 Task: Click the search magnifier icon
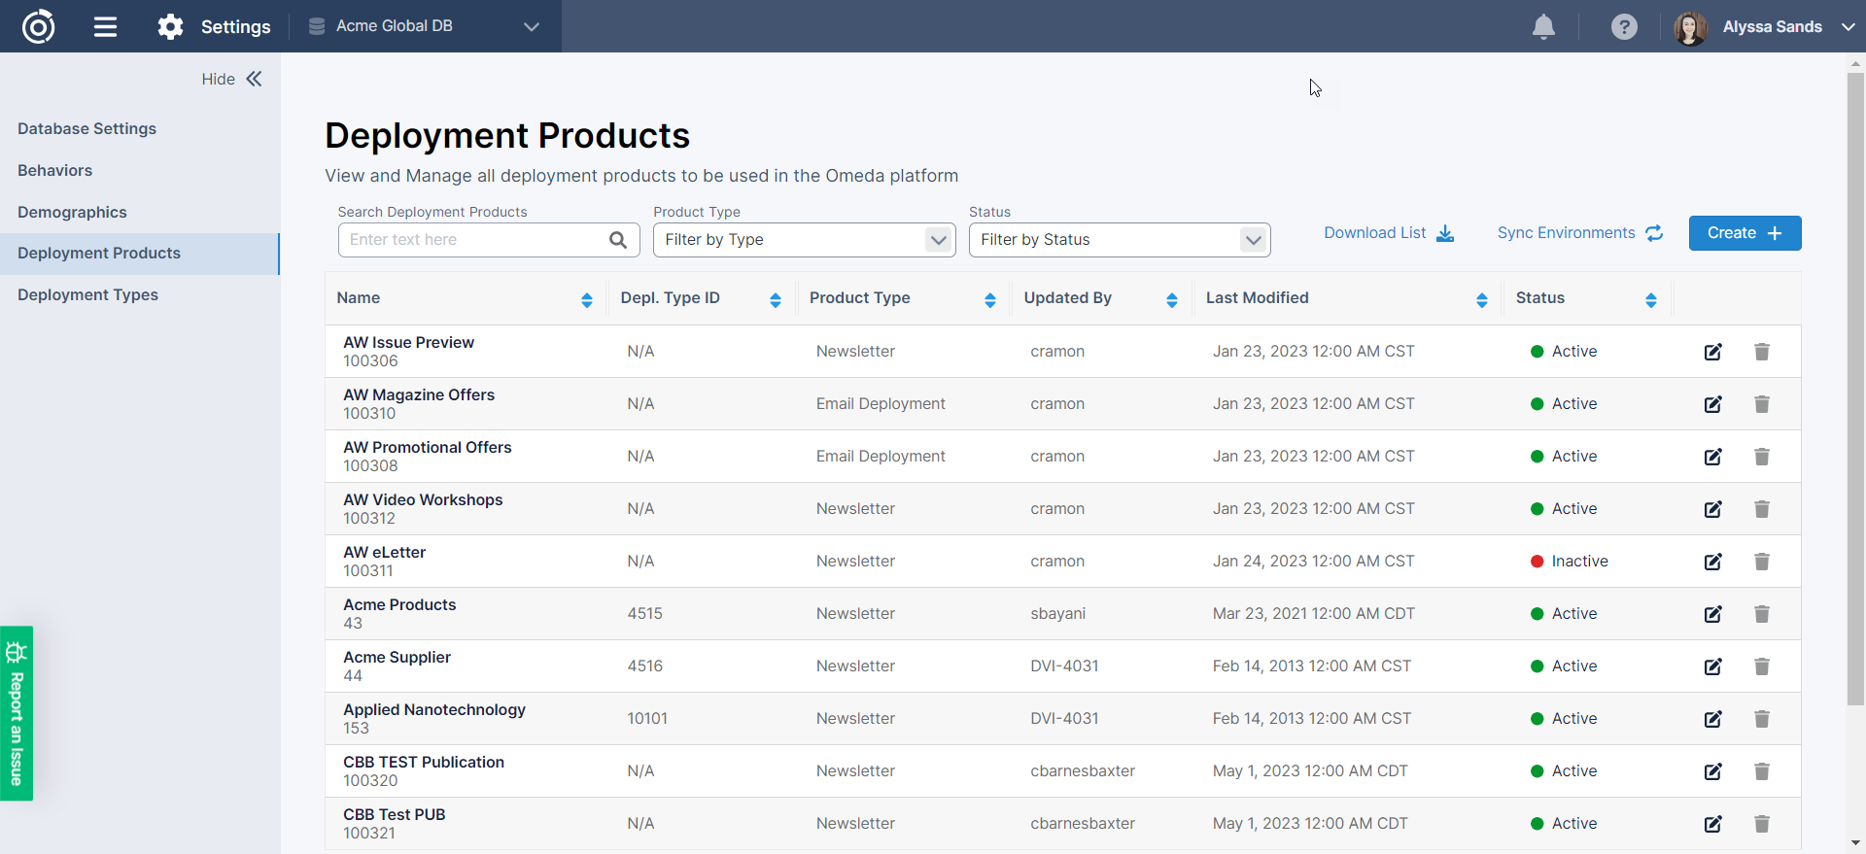pyautogui.click(x=618, y=240)
